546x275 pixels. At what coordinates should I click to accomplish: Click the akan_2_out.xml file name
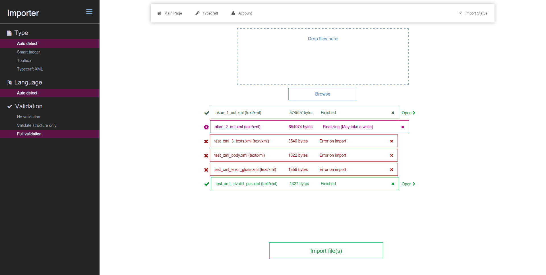click(237, 127)
